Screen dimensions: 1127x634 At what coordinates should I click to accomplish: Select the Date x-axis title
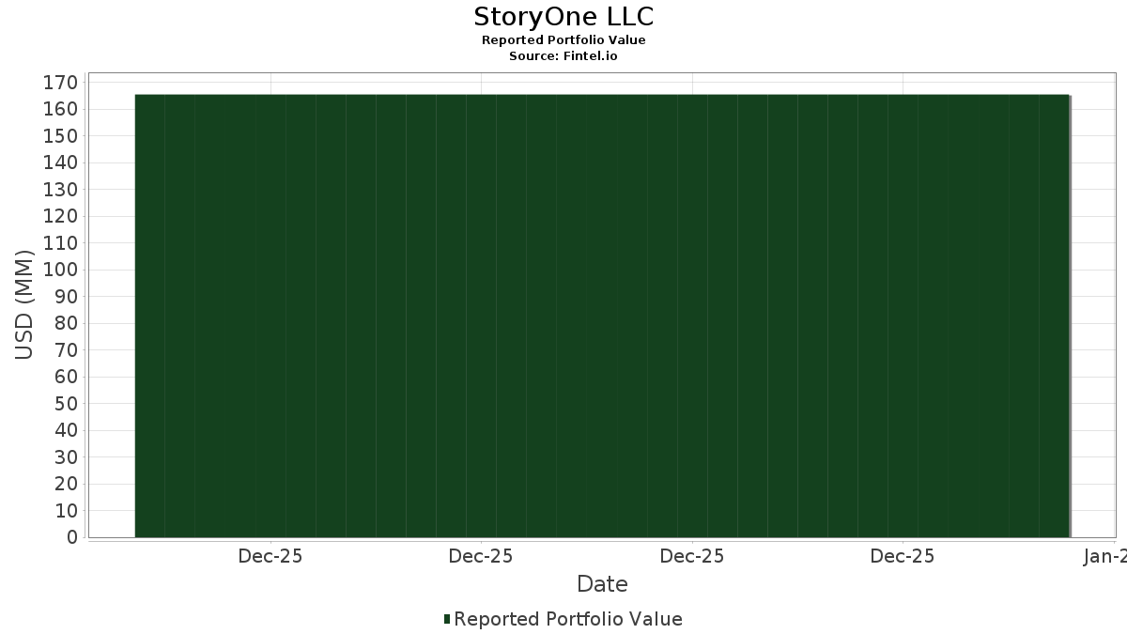[602, 584]
